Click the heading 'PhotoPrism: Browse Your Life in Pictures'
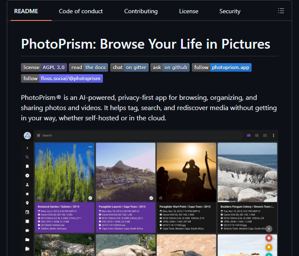Screen dimensions: 299x256 pyautogui.click(x=146, y=44)
